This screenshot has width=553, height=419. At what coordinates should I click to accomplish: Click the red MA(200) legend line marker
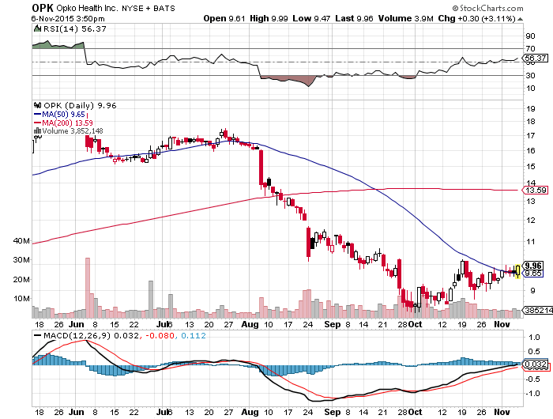[37, 123]
